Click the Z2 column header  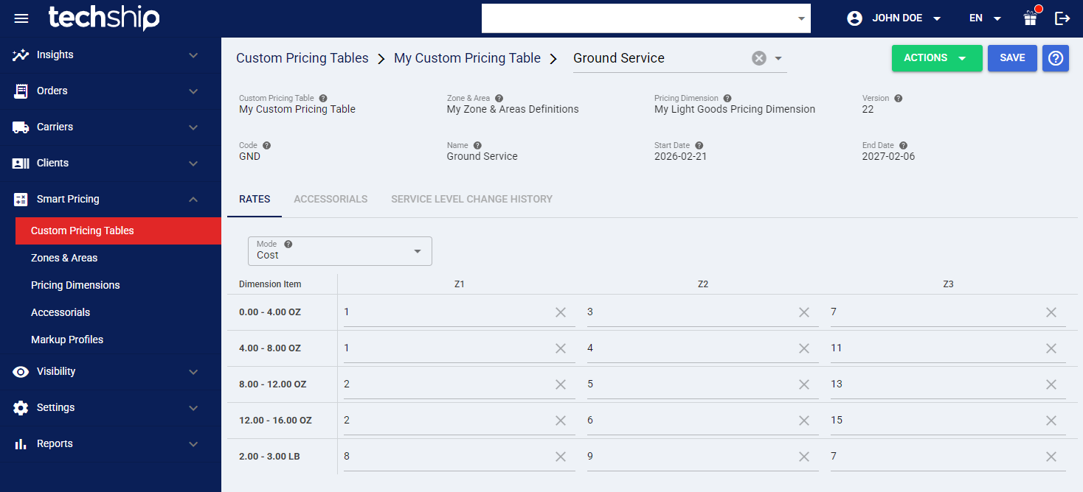tap(703, 284)
